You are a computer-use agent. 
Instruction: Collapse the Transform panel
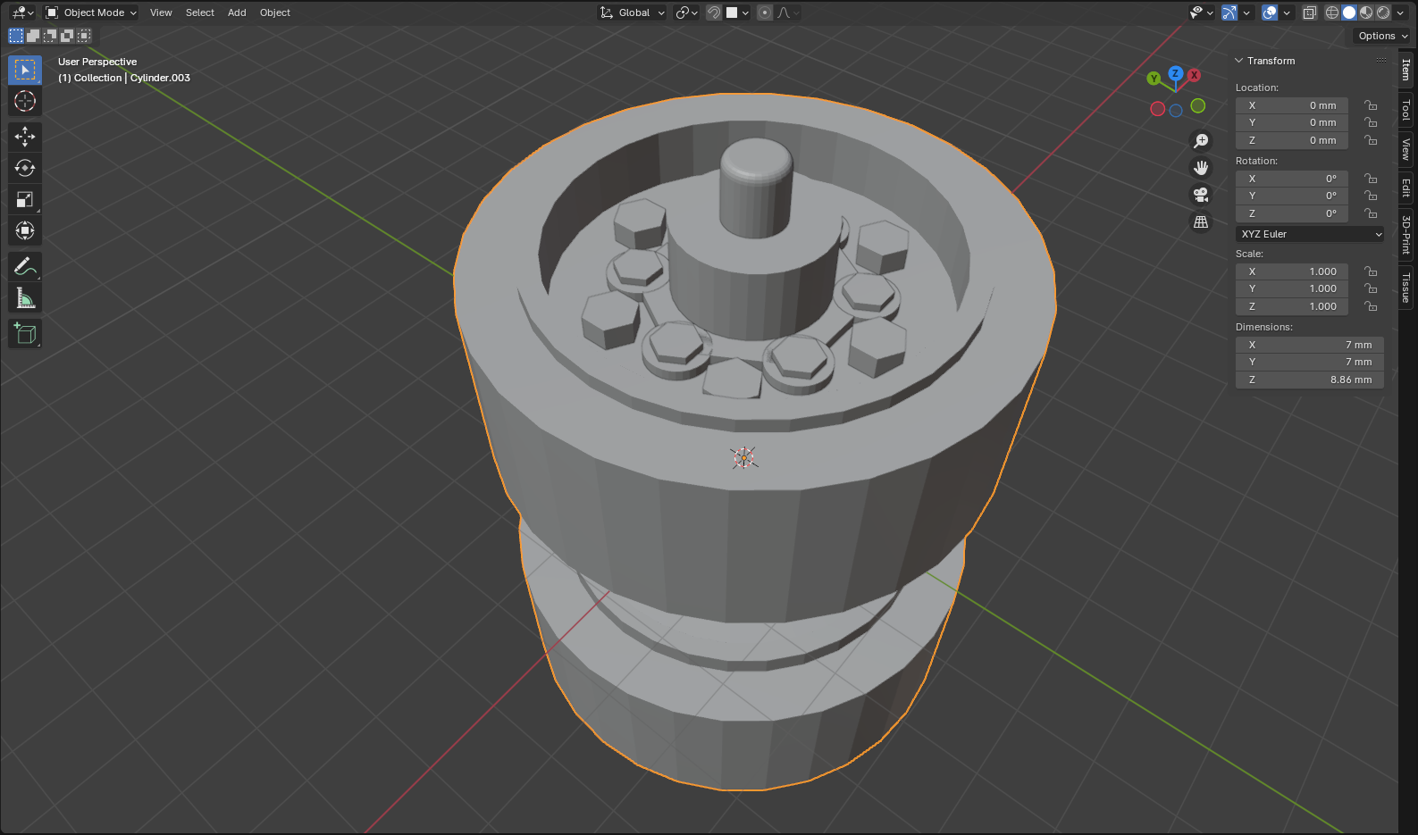pos(1239,61)
